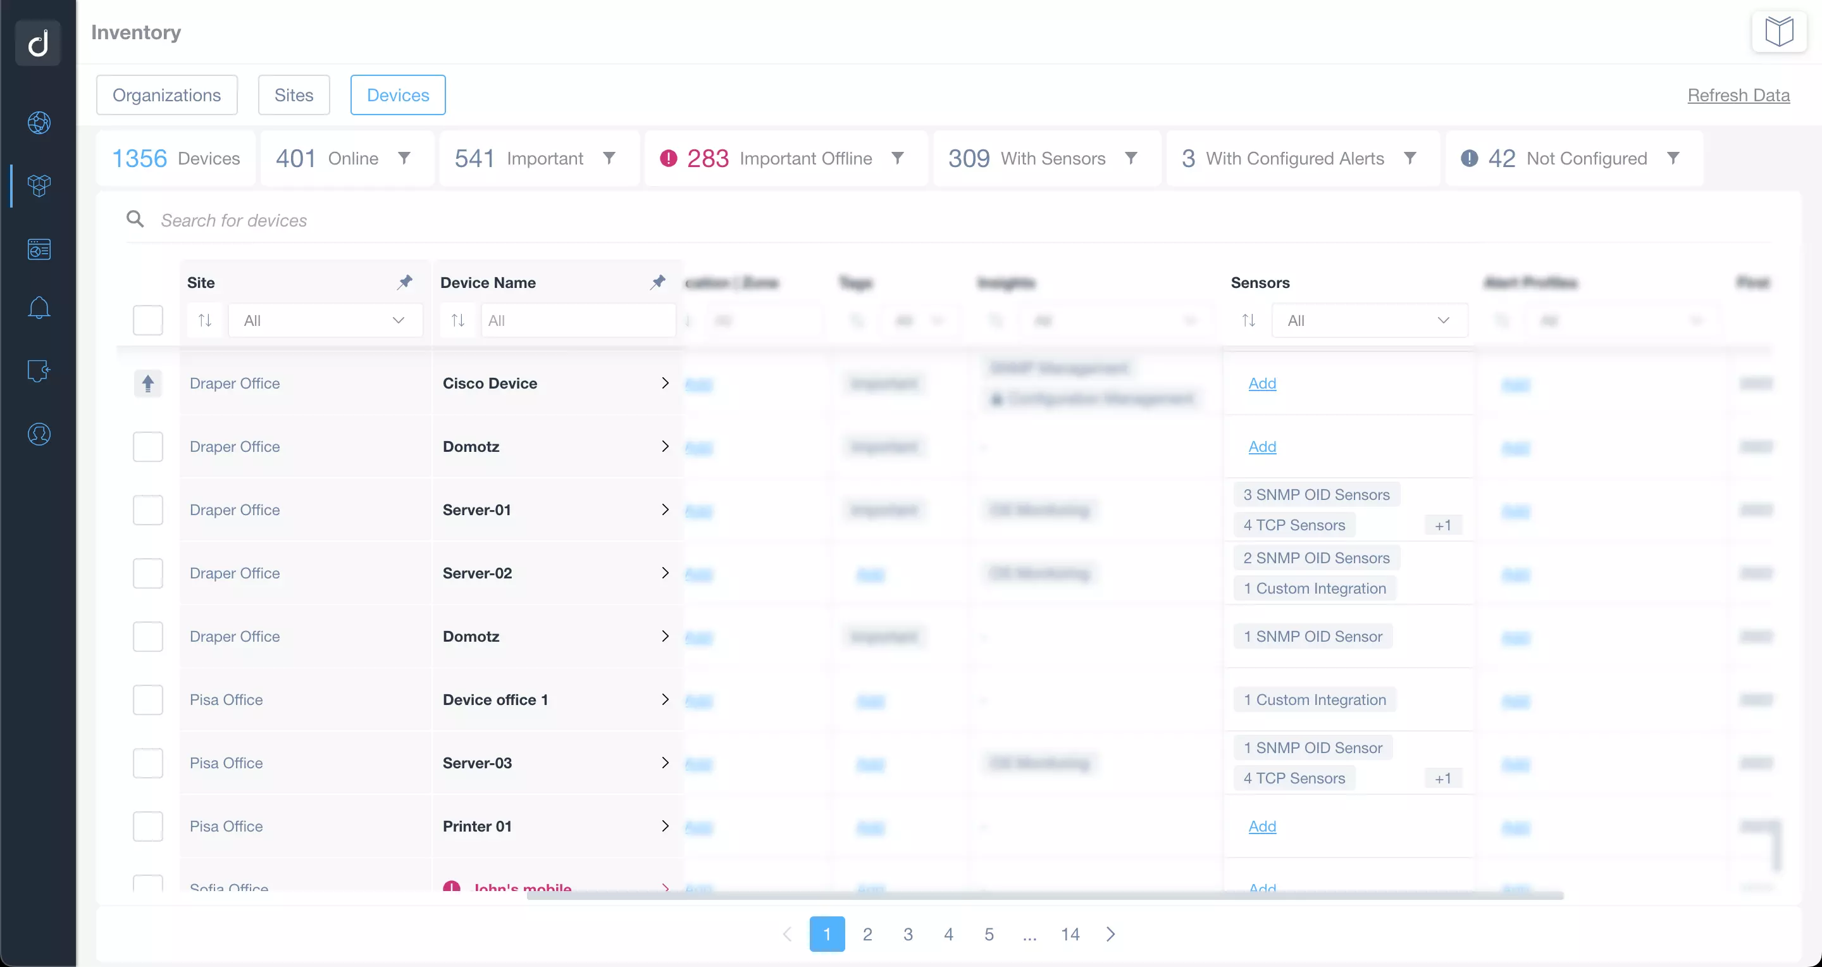Open the globe network view sidebar icon
This screenshot has height=967, width=1822.
tap(39, 123)
